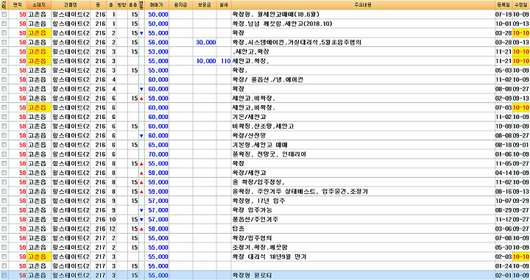Click the blue down arrow in the 03-28 확장 55,000 row

(141, 33)
